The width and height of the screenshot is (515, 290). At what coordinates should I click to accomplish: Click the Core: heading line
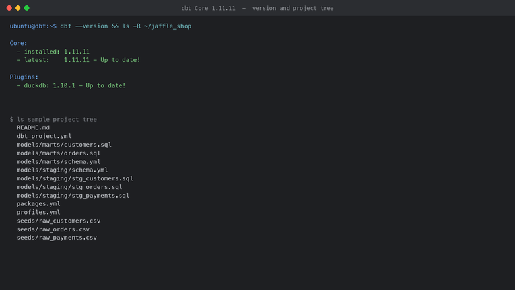tap(18, 43)
